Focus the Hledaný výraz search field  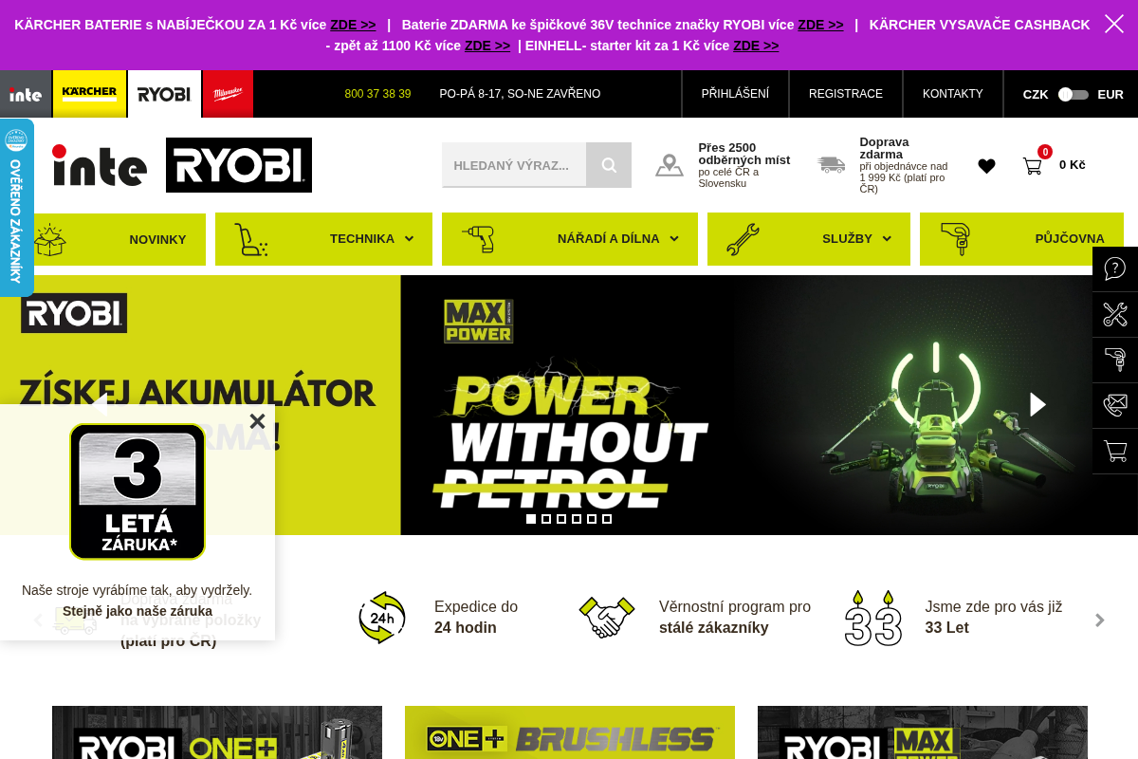click(x=514, y=165)
